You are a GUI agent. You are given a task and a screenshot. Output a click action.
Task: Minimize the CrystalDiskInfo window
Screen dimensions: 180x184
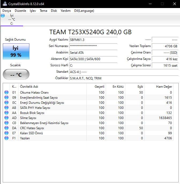[150, 4]
